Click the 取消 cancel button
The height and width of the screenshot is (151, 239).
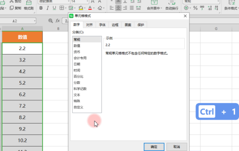click(x=176, y=147)
